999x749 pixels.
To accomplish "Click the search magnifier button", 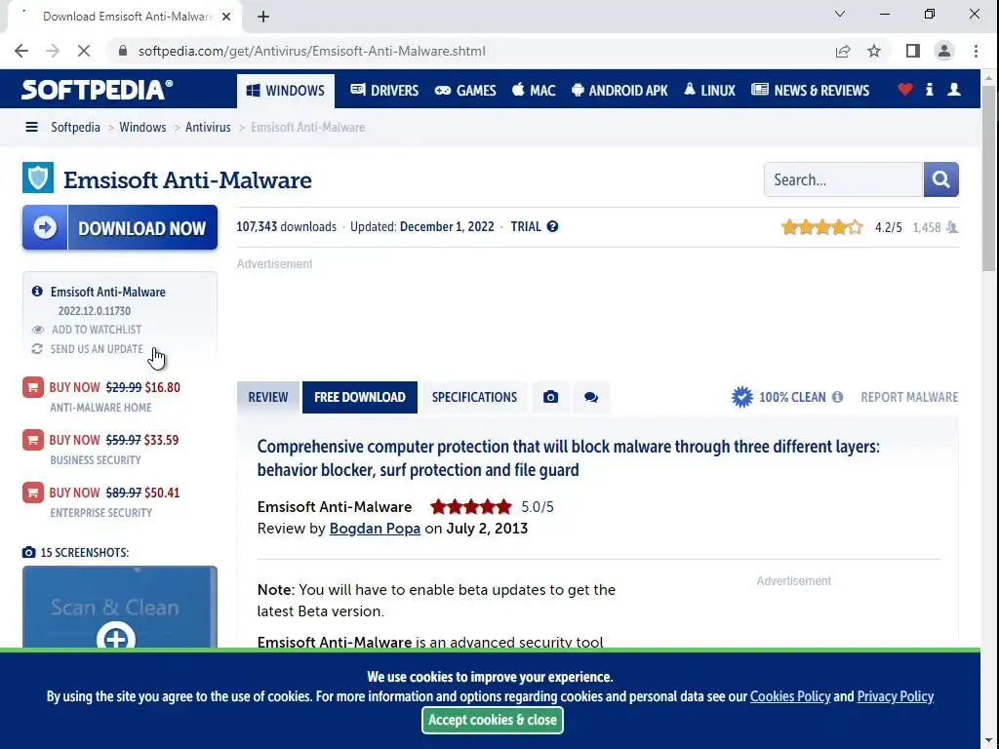I will click(941, 179).
